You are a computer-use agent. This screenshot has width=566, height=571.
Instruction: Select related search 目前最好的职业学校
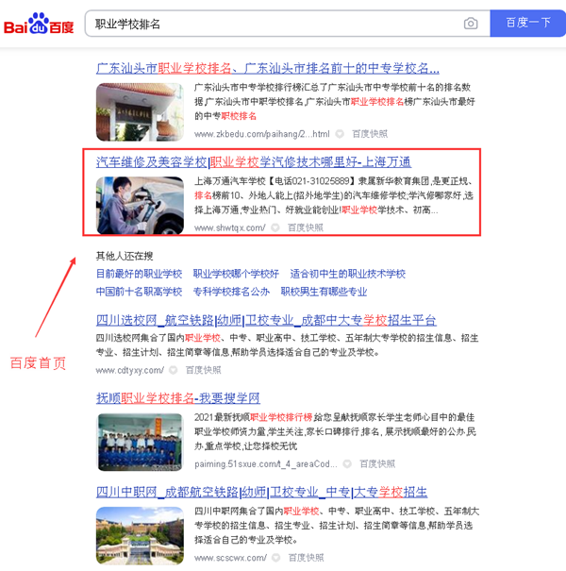point(139,274)
